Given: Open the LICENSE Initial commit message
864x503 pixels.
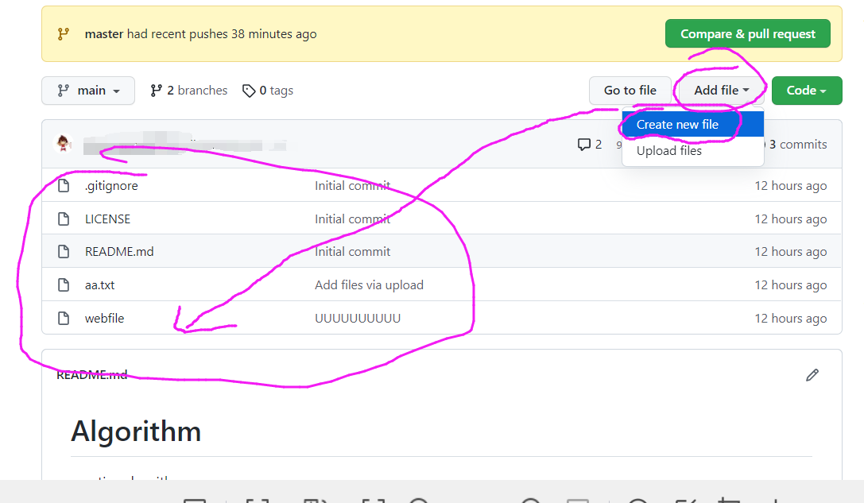Looking at the screenshot, I should tap(352, 219).
